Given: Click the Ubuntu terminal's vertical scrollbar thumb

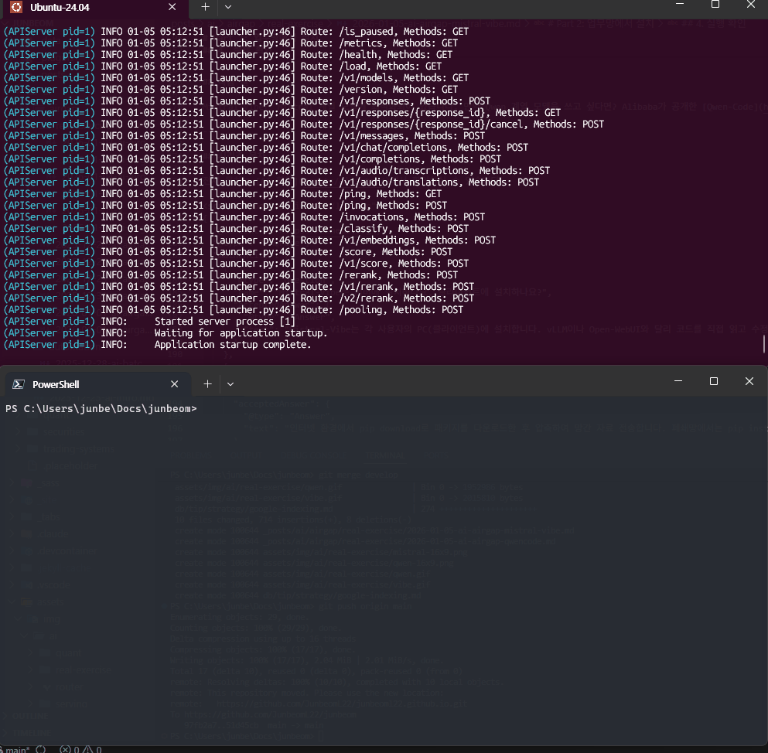Looking at the screenshot, I should tap(764, 343).
